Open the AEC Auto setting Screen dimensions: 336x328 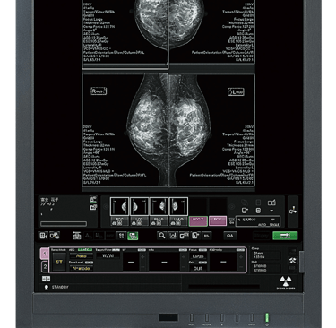point(82,256)
